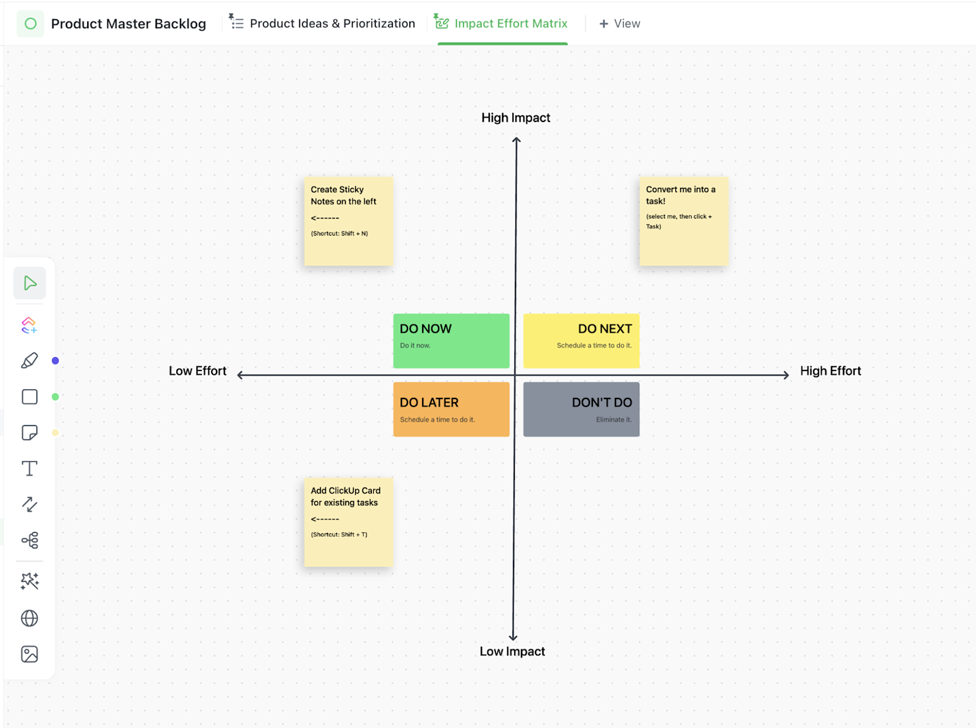Open the embed website tool
This screenshot has width=976, height=728.
pyautogui.click(x=29, y=618)
